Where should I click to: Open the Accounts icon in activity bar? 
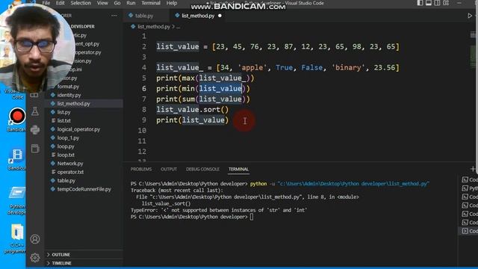click(35, 239)
